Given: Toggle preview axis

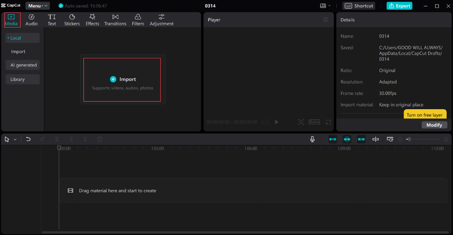Looking at the screenshot, I should coord(375,139).
